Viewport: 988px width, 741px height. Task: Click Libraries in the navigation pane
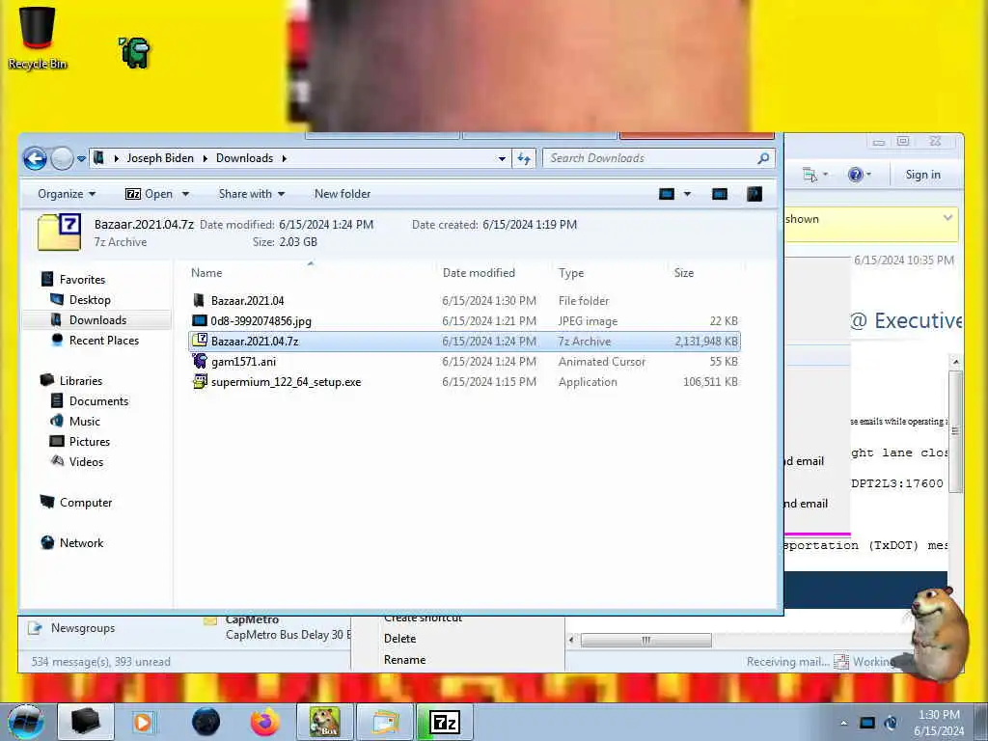tap(81, 380)
